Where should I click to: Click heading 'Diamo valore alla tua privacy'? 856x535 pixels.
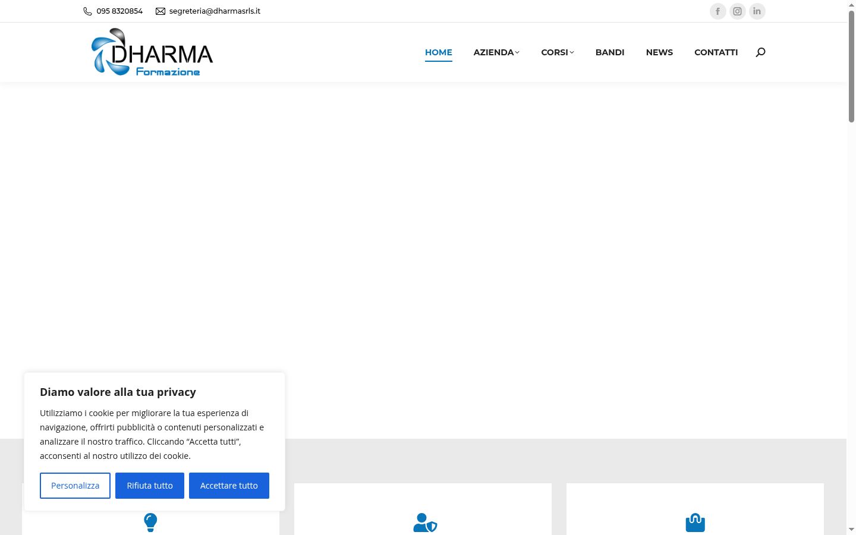tap(118, 392)
